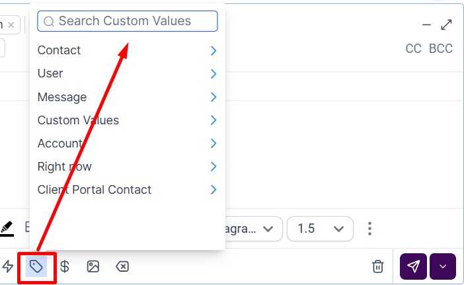Click the lightning bolt snippets icon

(x=8, y=266)
